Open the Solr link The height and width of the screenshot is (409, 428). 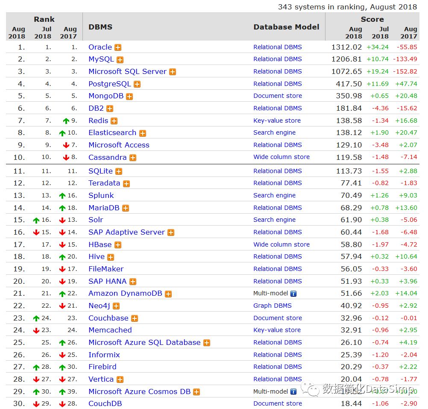click(96, 220)
